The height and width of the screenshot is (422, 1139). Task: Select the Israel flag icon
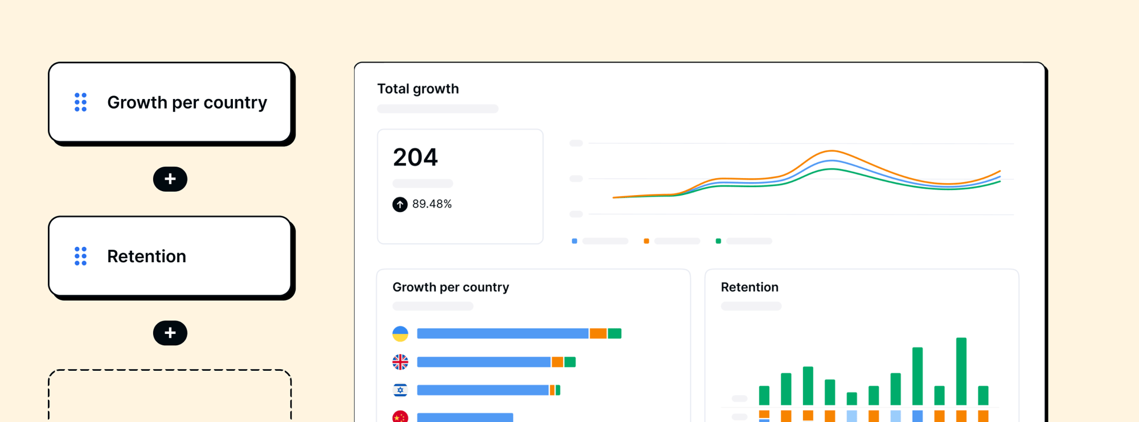coord(400,390)
